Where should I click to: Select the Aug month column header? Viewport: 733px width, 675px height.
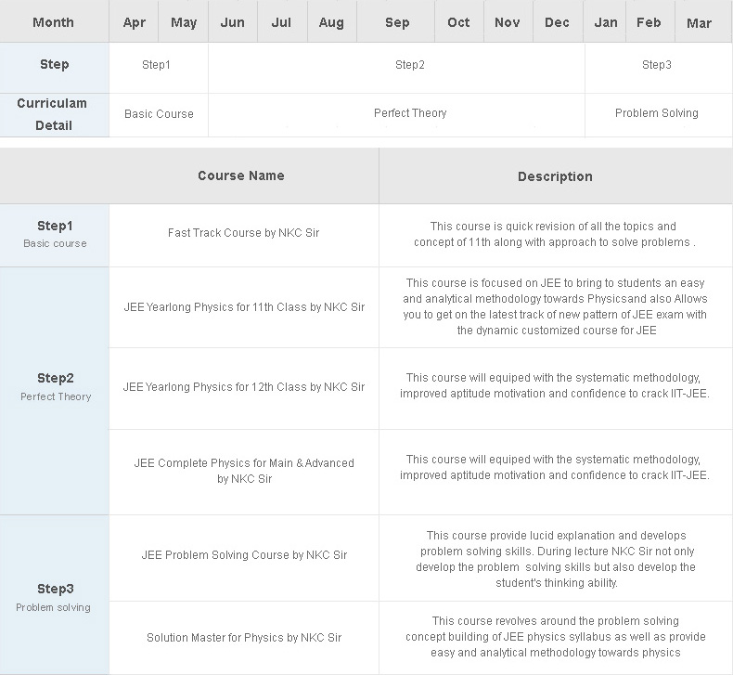[x=331, y=21]
